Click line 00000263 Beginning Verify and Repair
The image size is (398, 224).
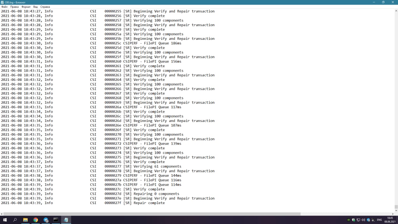[108, 75]
